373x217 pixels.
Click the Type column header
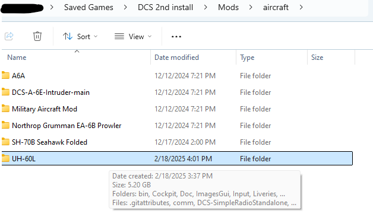tap(247, 58)
